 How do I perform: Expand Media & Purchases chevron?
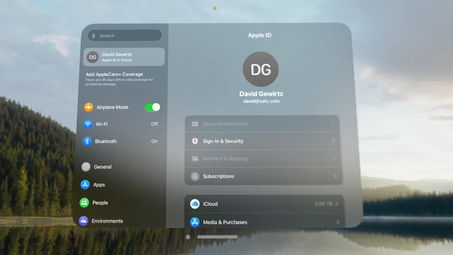338,222
